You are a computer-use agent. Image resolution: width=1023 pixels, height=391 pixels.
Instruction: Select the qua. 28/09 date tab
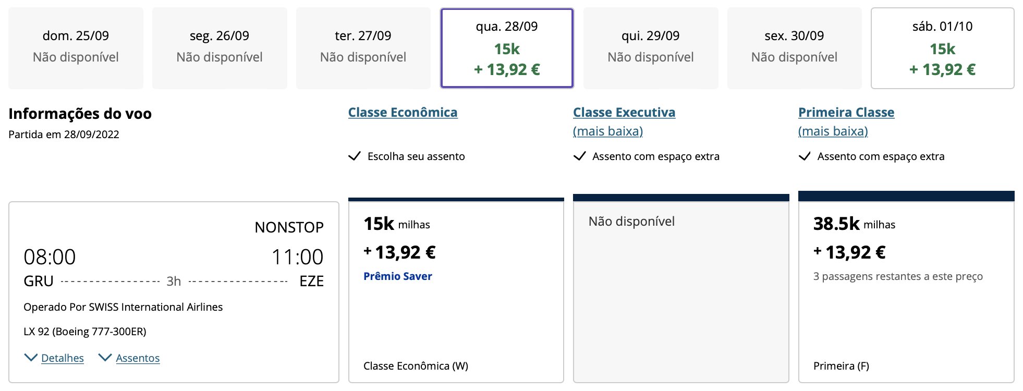(x=507, y=48)
